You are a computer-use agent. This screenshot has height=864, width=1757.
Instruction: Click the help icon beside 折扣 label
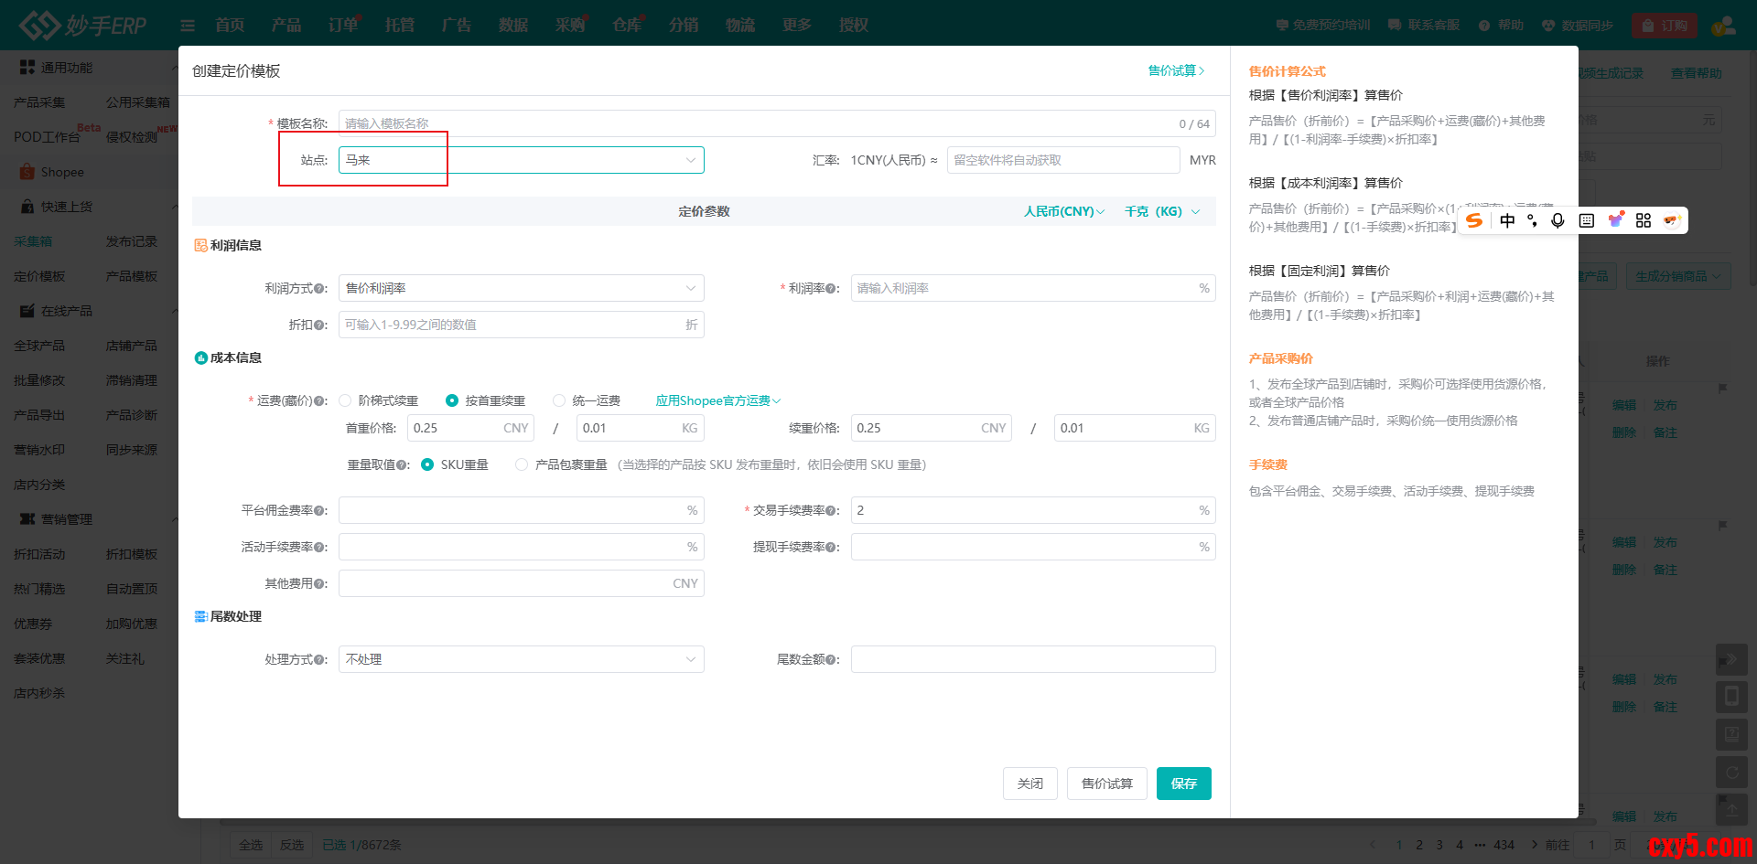319,325
